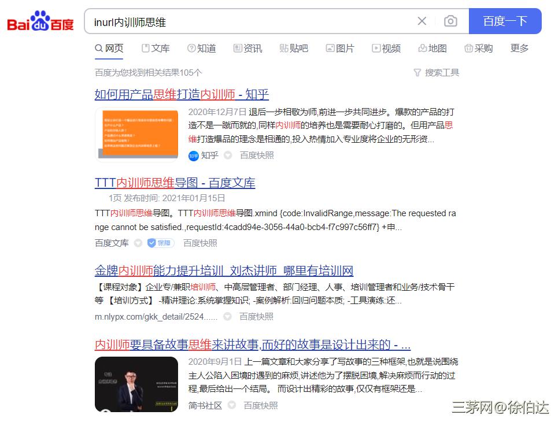
Task: Switch to the 文库 tab
Action: [x=156, y=49]
